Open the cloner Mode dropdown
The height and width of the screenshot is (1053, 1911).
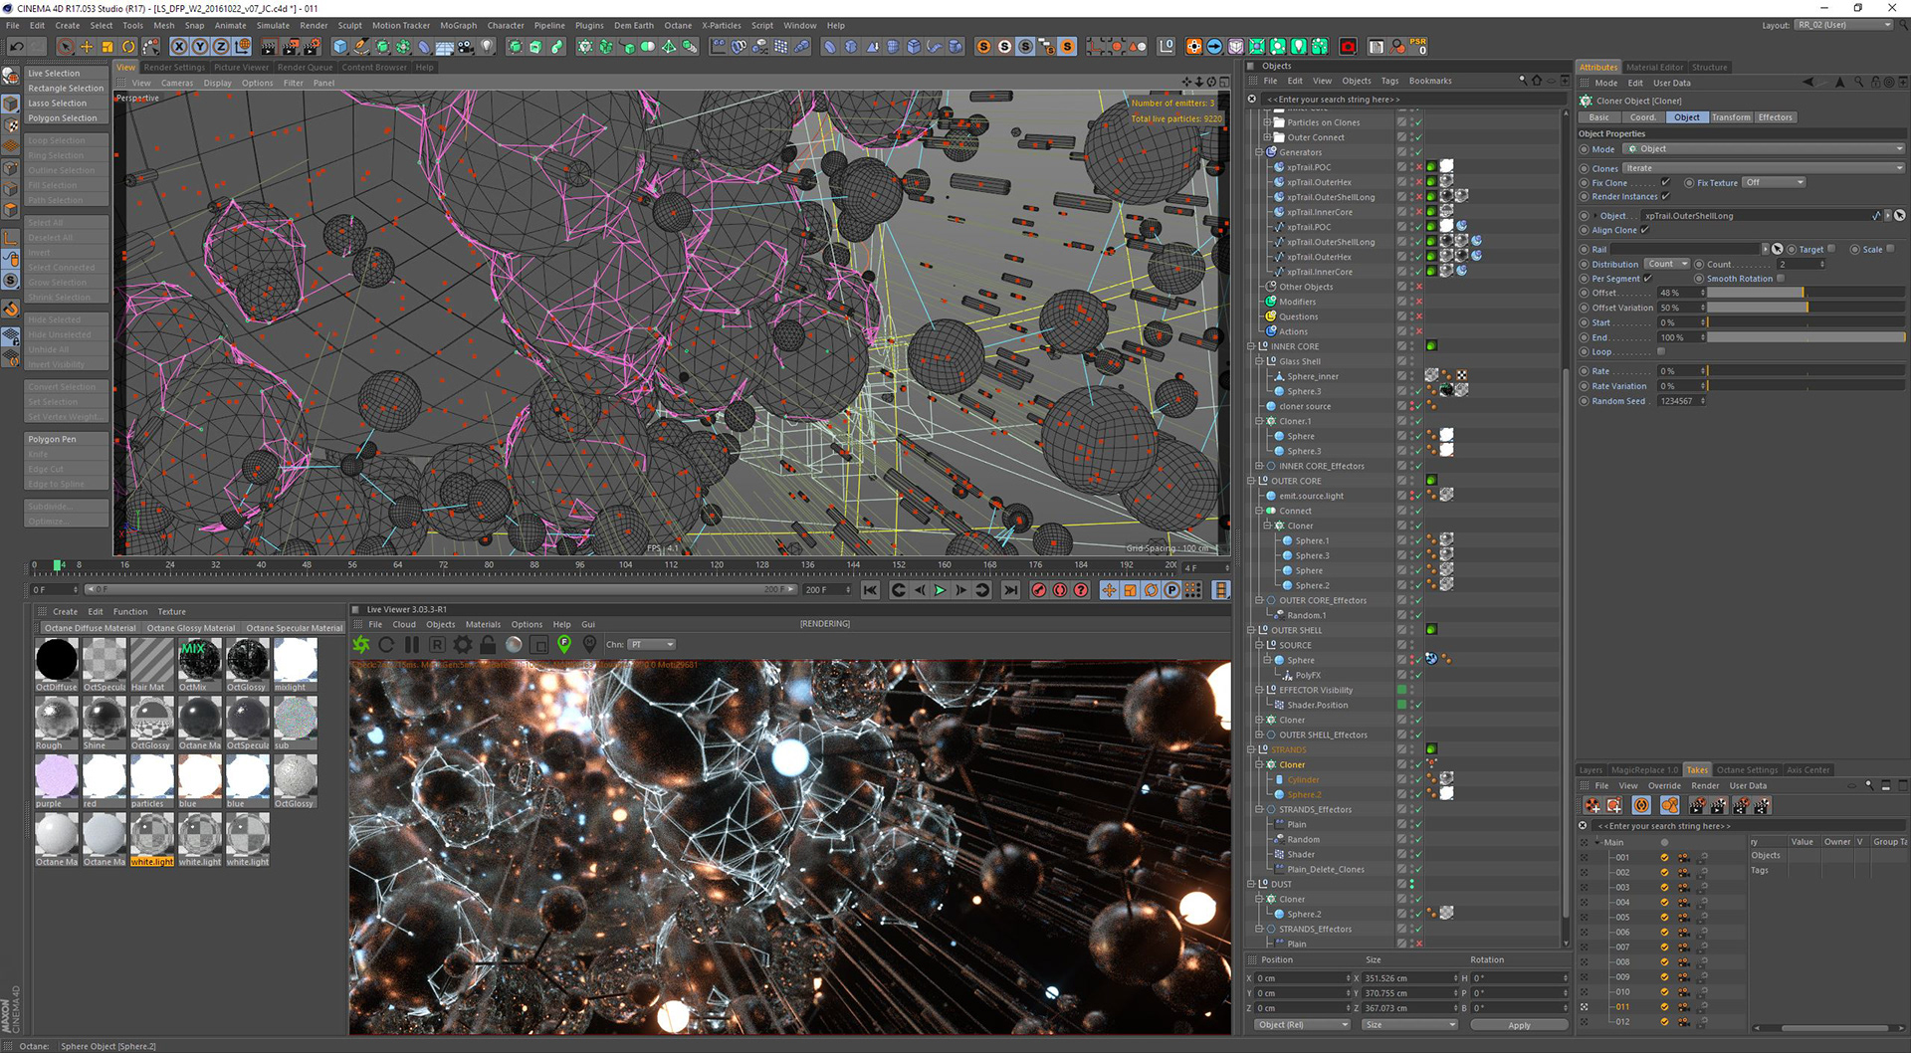coord(1765,149)
